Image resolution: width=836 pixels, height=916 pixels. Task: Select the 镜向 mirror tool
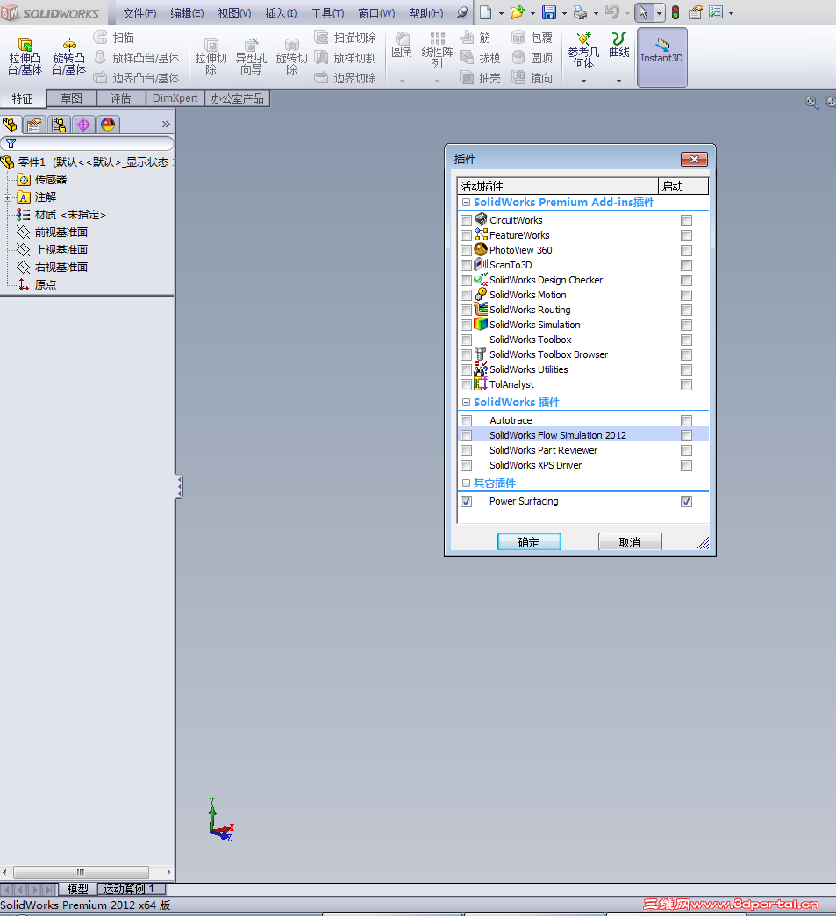coord(532,78)
